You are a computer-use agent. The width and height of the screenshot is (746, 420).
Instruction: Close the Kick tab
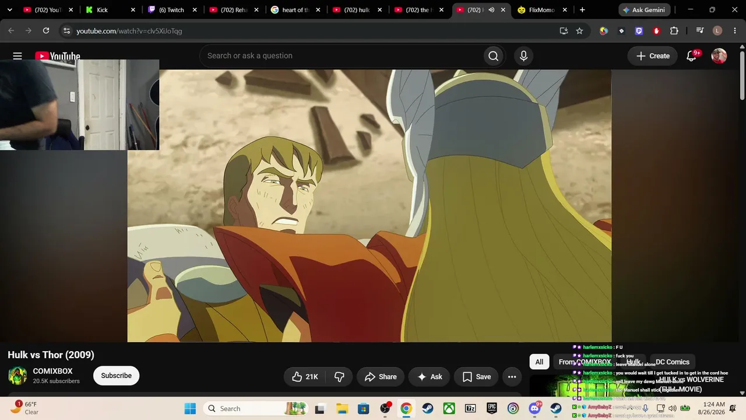click(x=133, y=10)
